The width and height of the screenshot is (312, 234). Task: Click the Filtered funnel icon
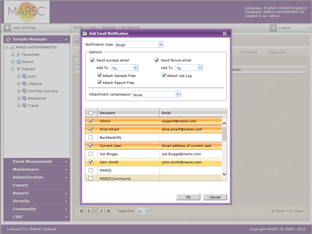click(18, 69)
